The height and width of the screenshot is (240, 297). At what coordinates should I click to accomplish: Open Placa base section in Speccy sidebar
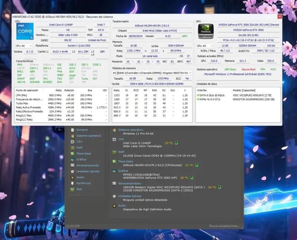84,154
